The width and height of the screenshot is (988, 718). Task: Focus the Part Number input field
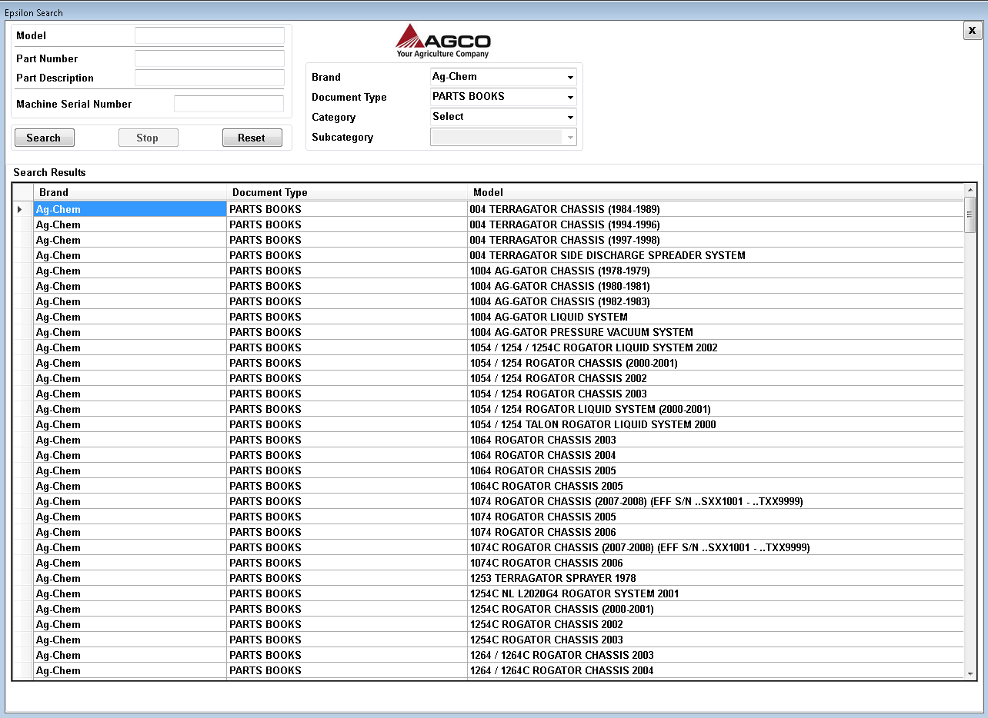coord(209,58)
